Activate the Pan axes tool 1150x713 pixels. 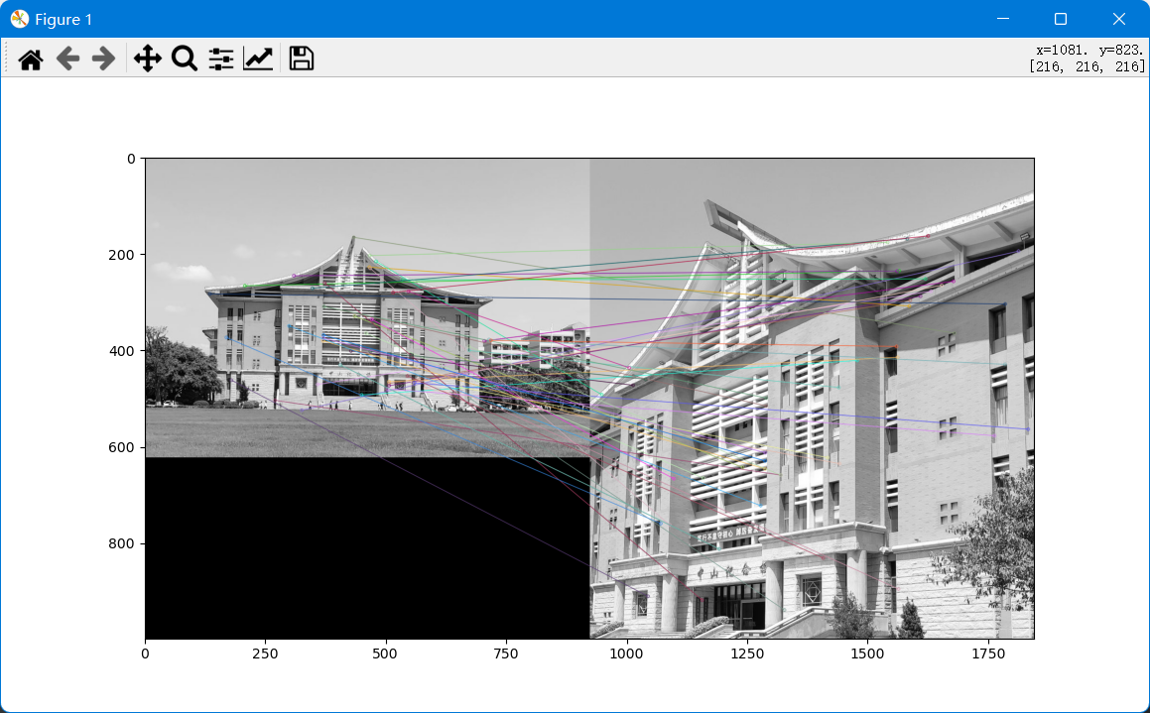148,59
